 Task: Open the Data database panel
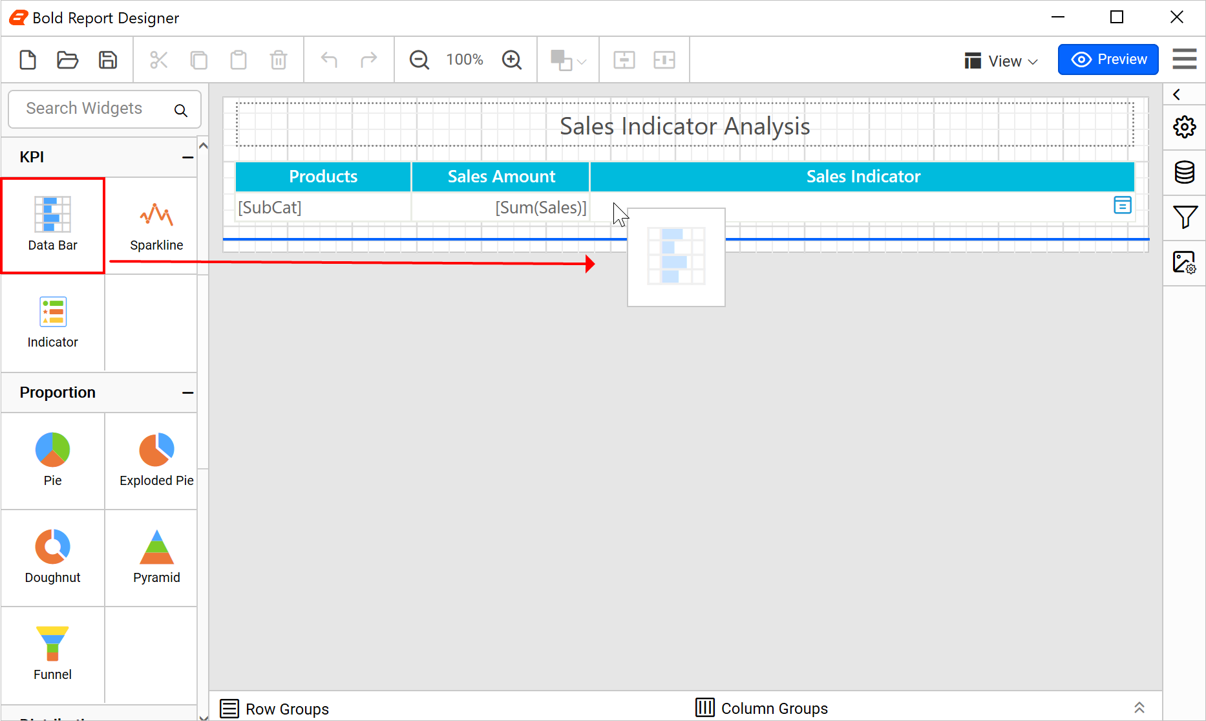click(1184, 172)
